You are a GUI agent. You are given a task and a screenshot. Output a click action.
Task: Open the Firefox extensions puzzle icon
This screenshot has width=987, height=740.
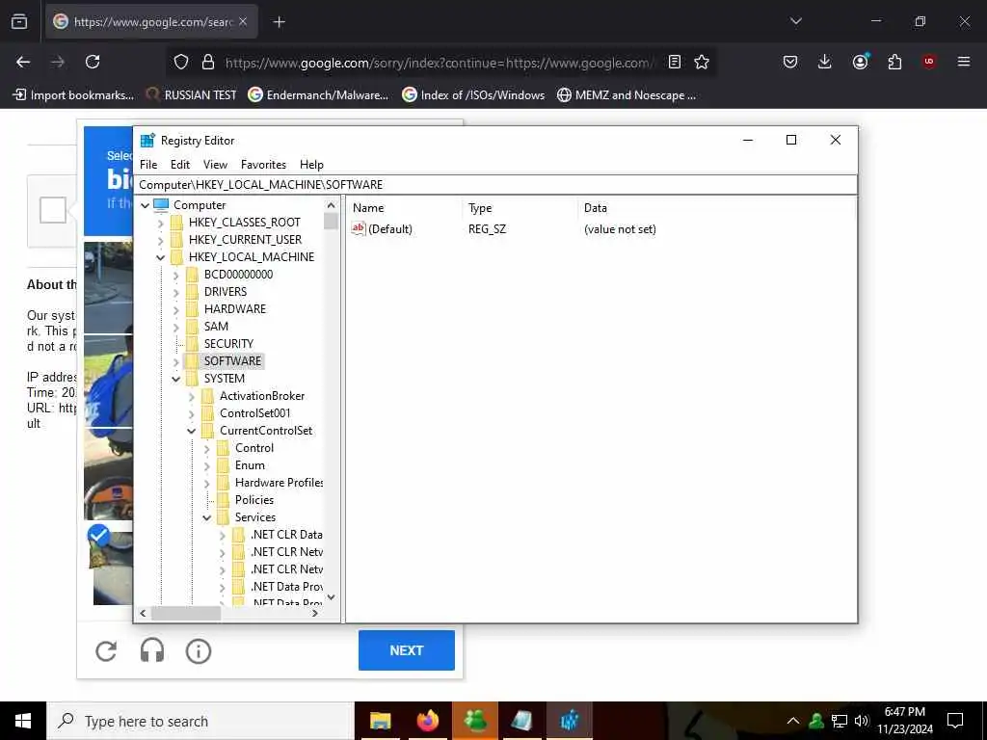point(894,62)
